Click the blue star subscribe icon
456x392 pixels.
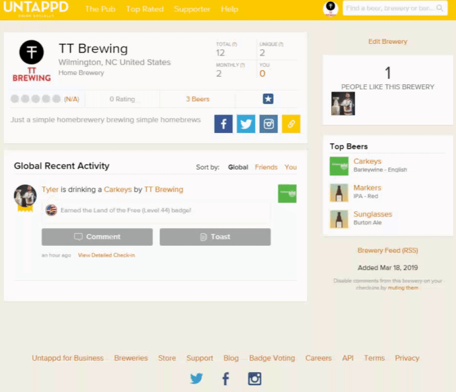268,99
